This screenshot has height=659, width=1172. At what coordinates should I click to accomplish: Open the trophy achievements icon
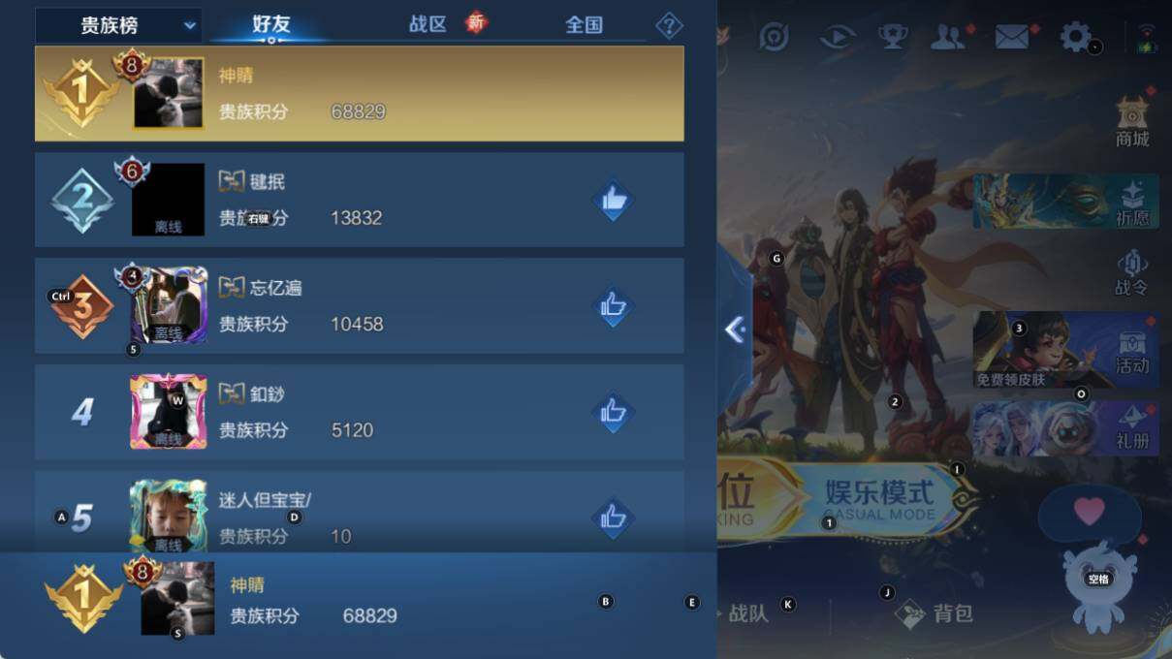(893, 38)
